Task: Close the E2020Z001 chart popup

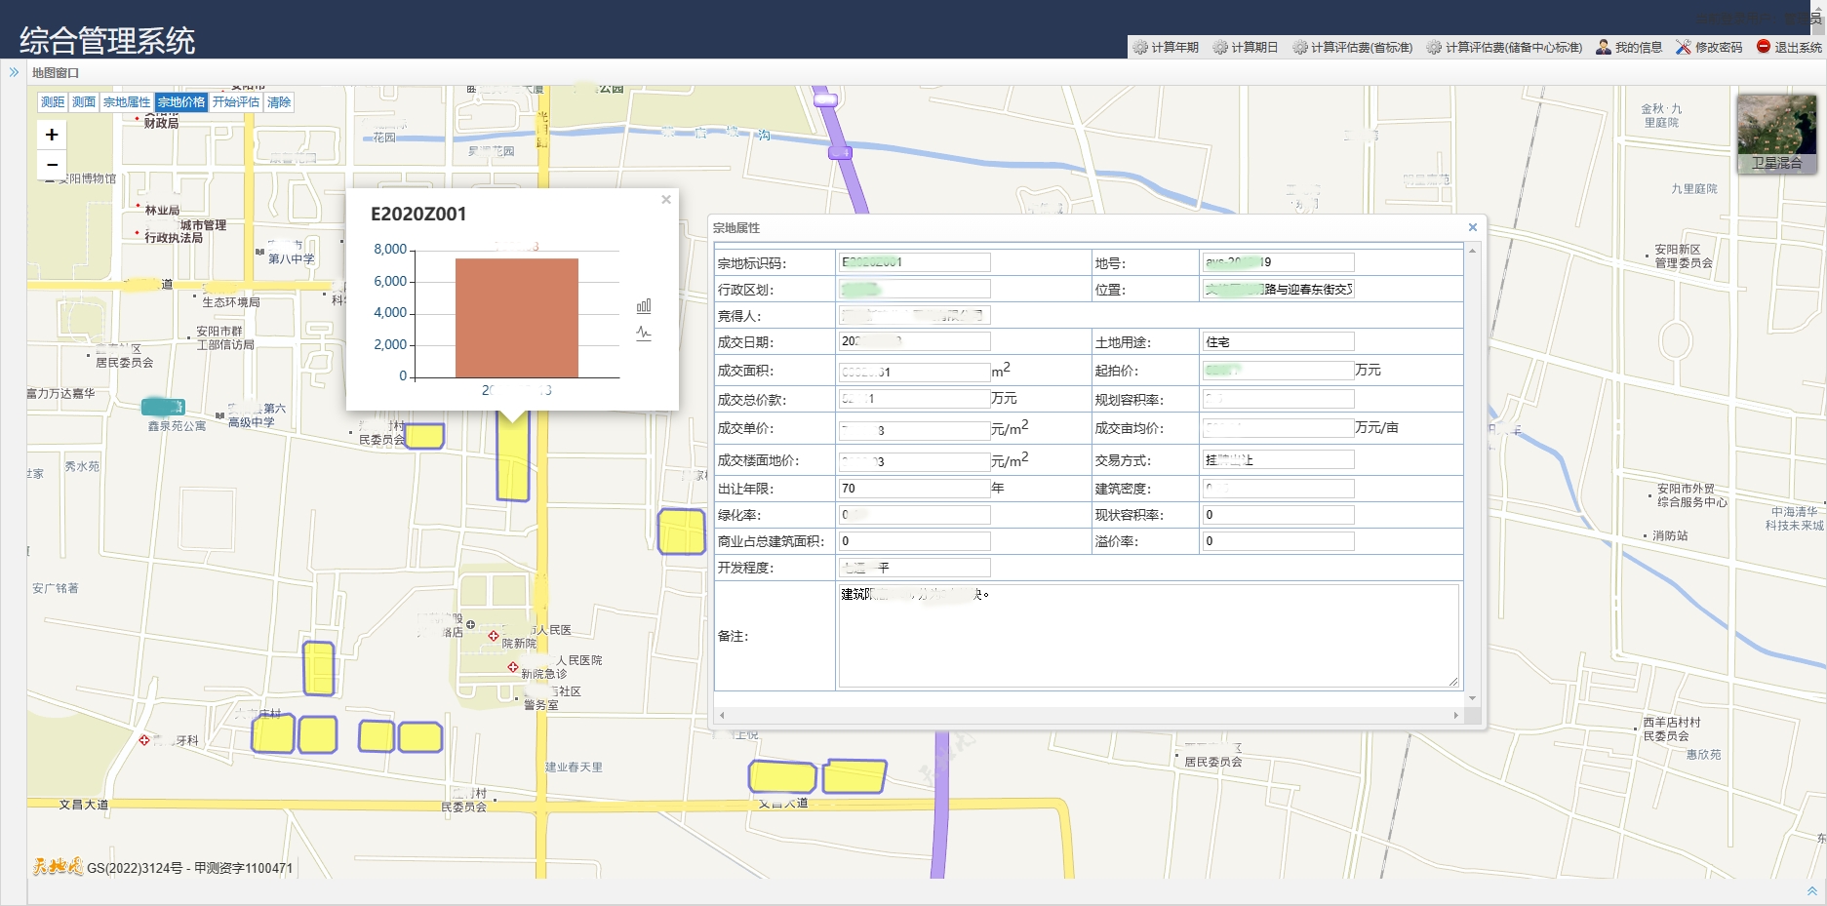Action: pos(666,200)
